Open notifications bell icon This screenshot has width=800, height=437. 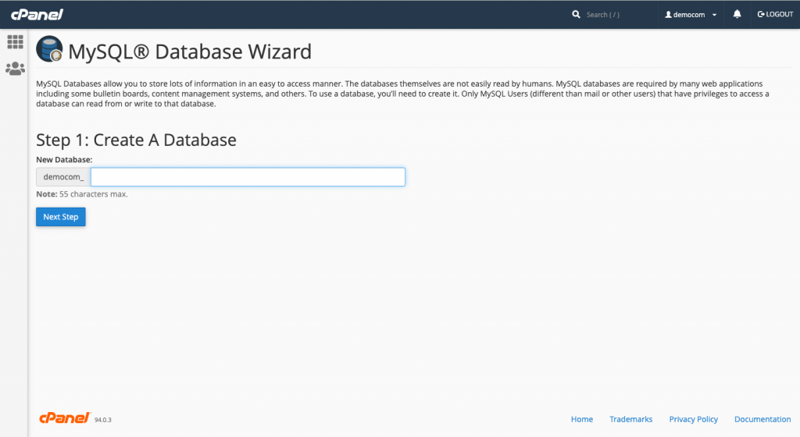coord(737,14)
